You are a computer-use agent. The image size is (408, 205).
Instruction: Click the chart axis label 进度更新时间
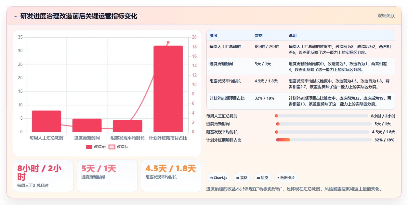(x=87, y=138)
